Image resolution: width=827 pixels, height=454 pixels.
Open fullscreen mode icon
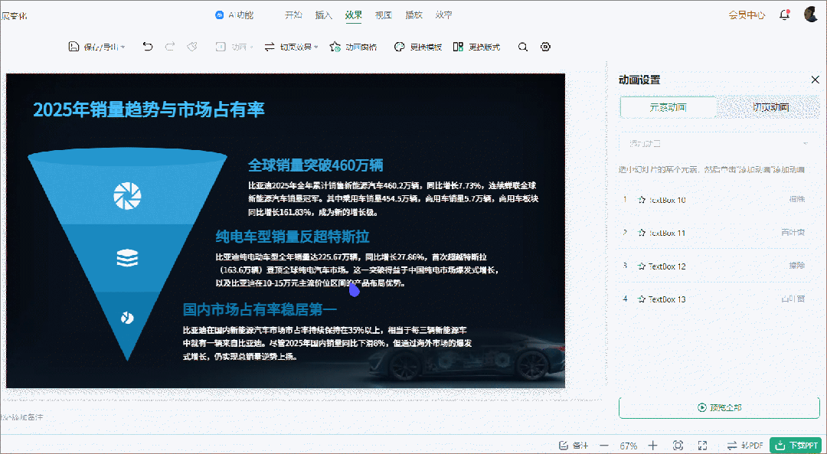(702, 446)
